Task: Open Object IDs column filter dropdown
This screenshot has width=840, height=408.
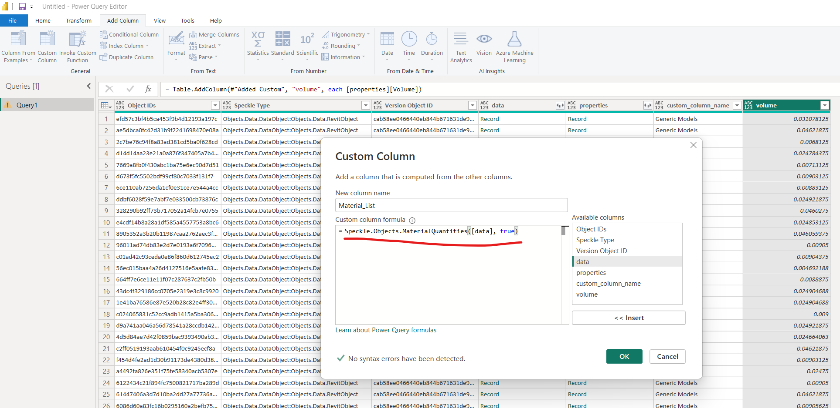Action: click(215, 105)
